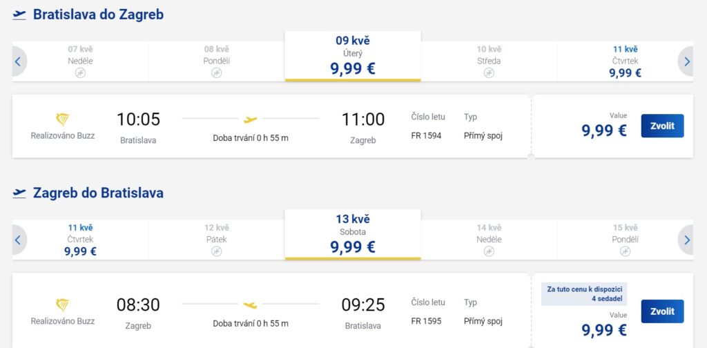The height and width of the screenshot is (348, 707).
Task: Click the Ryanair harp logo on flight FR 1595
Action: [x=63, y=304]
